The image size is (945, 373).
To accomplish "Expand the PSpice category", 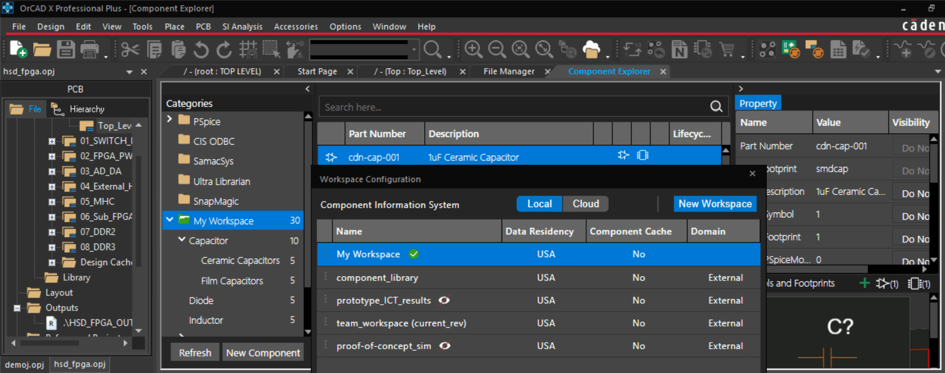I will [x=170, y=119].
